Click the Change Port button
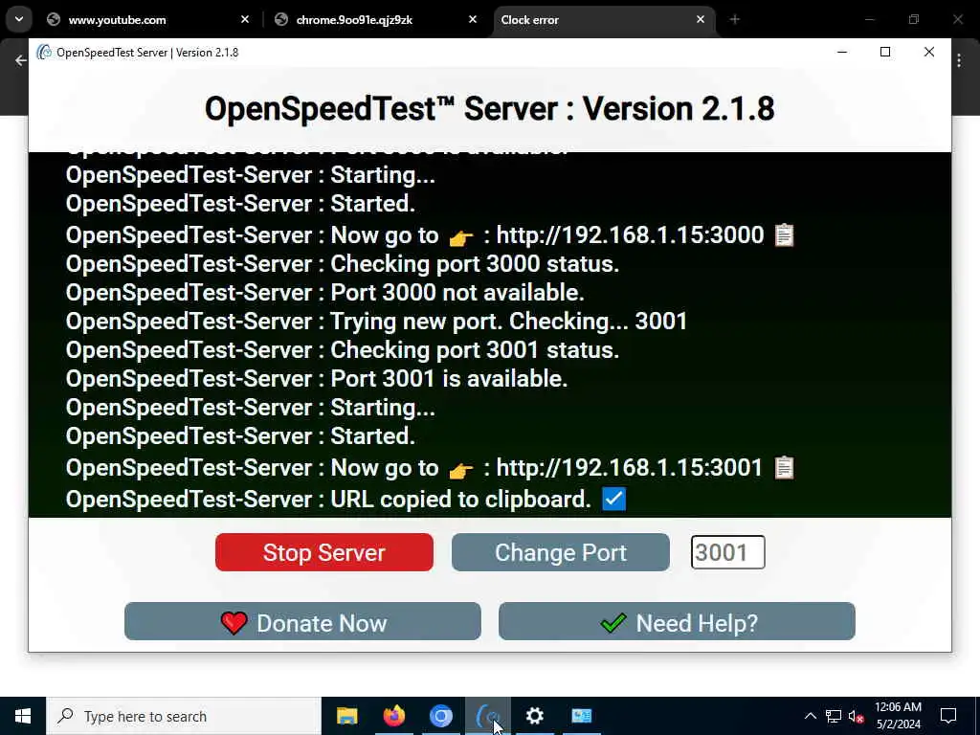 click(x=561, y=552)
